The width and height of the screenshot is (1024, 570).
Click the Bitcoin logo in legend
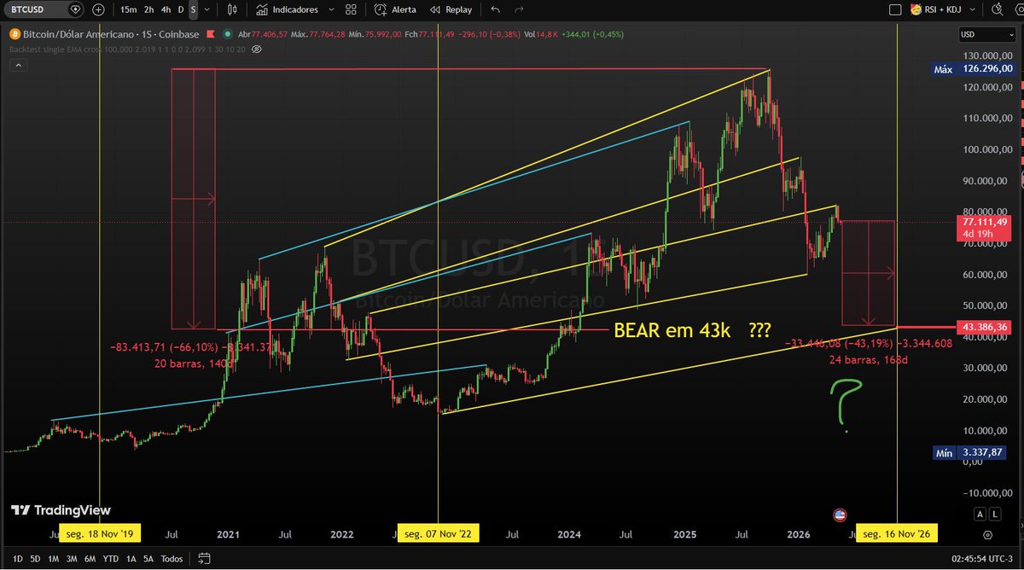click(x=14, y=34)
